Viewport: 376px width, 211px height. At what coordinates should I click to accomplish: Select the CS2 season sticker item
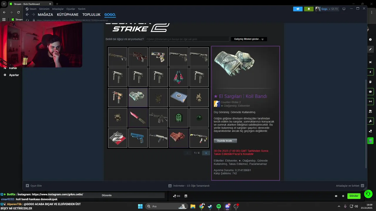tap(117, 138)
